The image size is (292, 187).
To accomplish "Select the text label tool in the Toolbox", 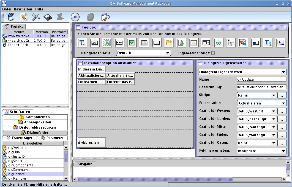I will [x=82, y=43].
